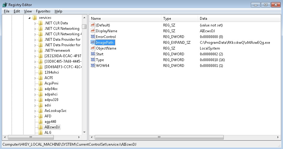The width and height of the screenshot is (283, 149).
Task: Click the DWORD icon beside ErrorControl
Action: tap(93, 36)
